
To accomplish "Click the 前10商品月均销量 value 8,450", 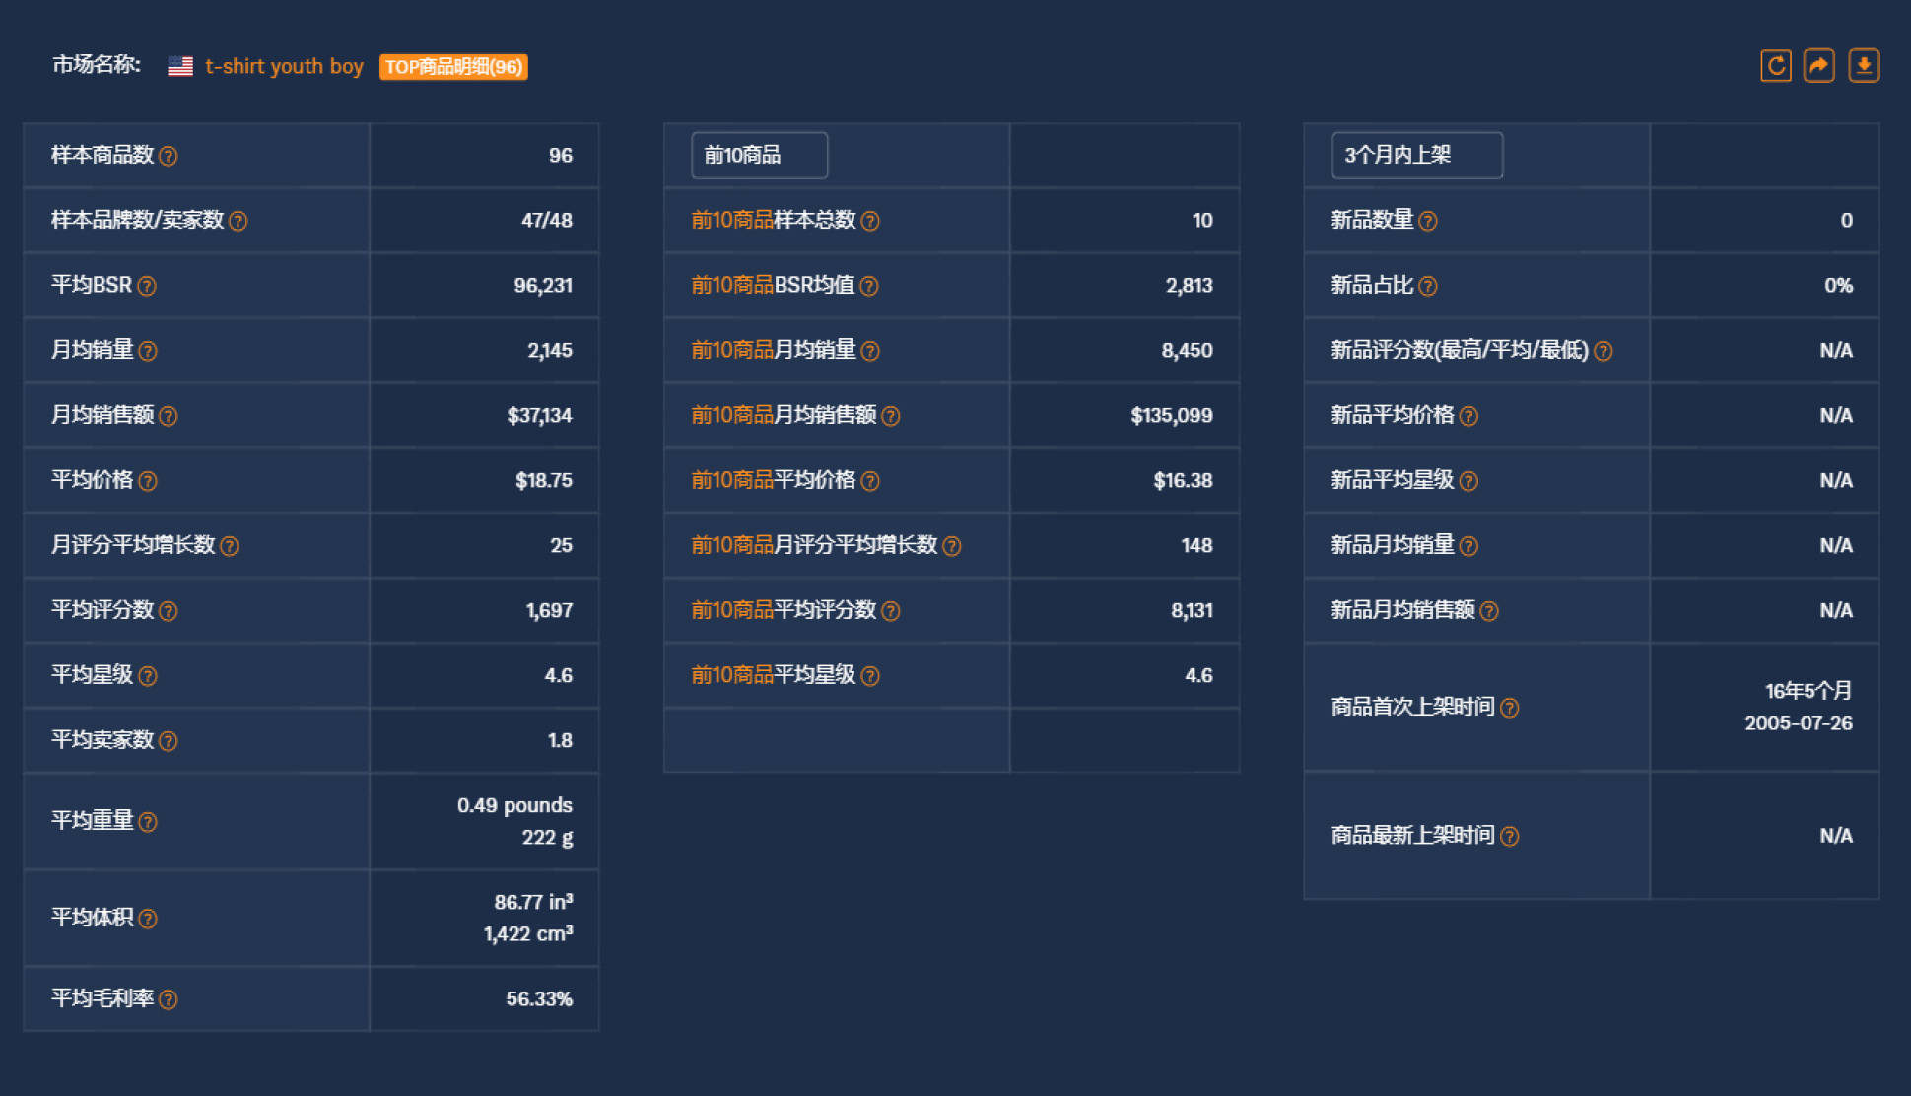I will [x=1188, y=351].
